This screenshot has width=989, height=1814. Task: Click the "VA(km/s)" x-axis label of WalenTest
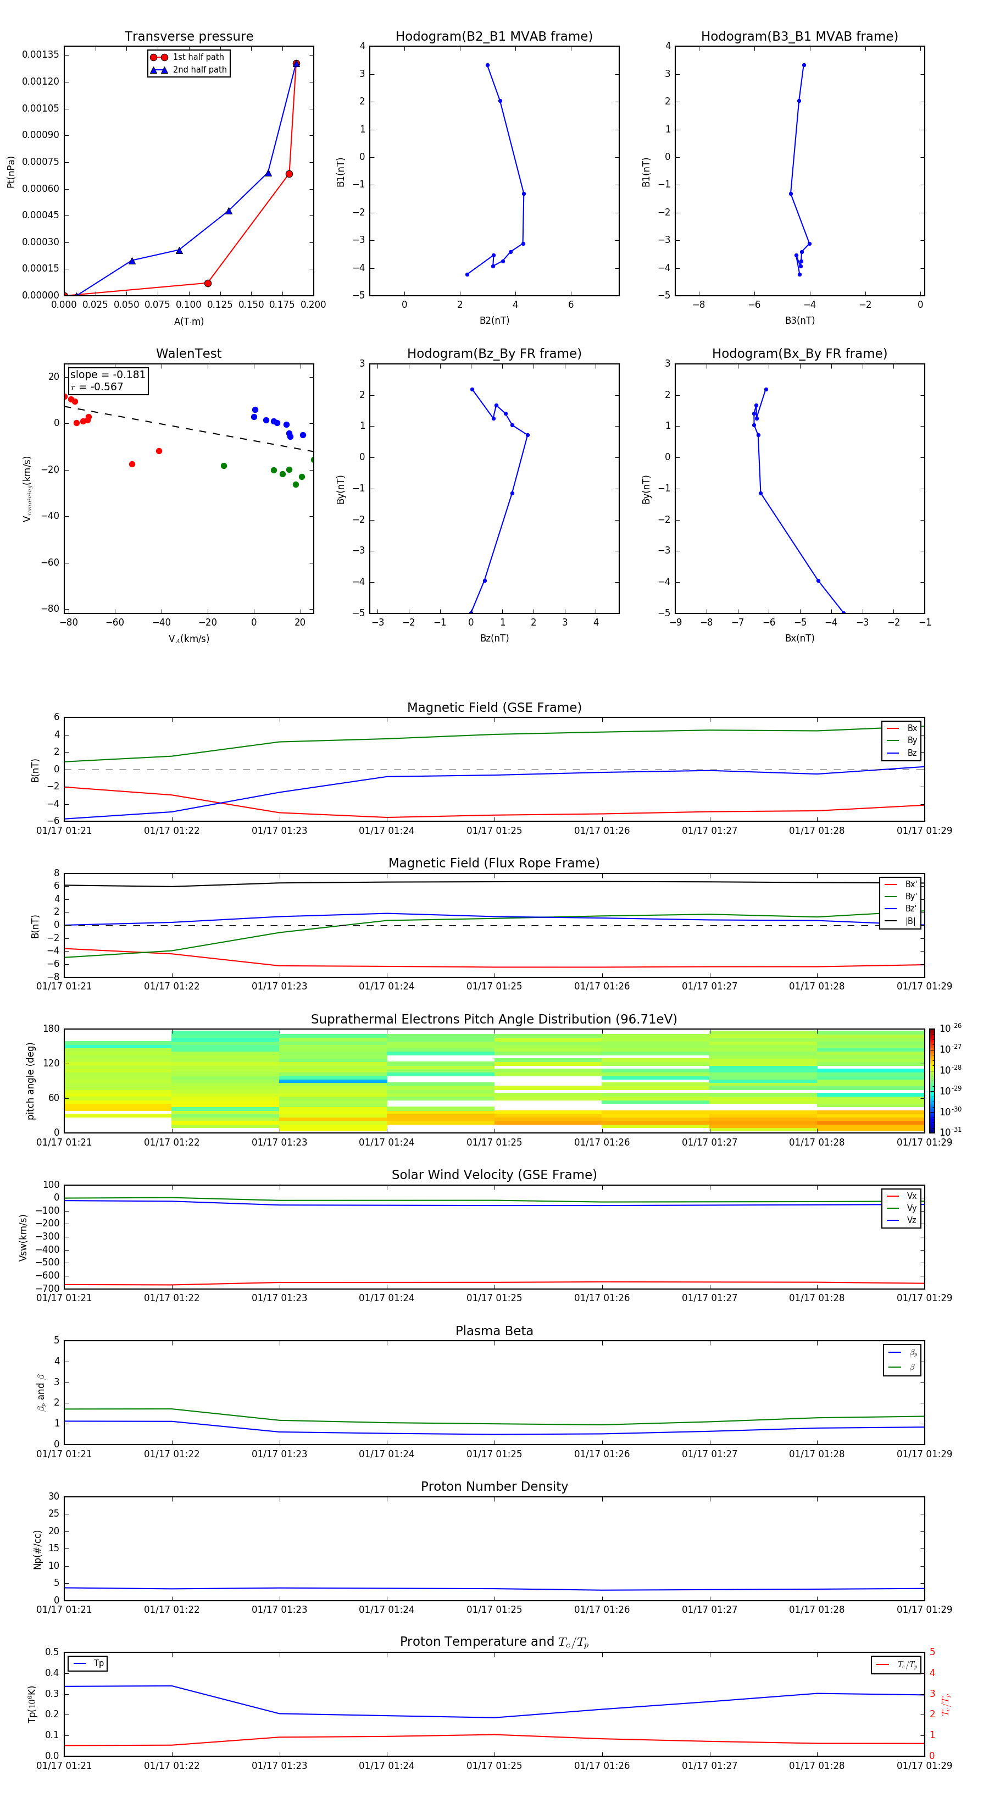(x=188, y=639)
